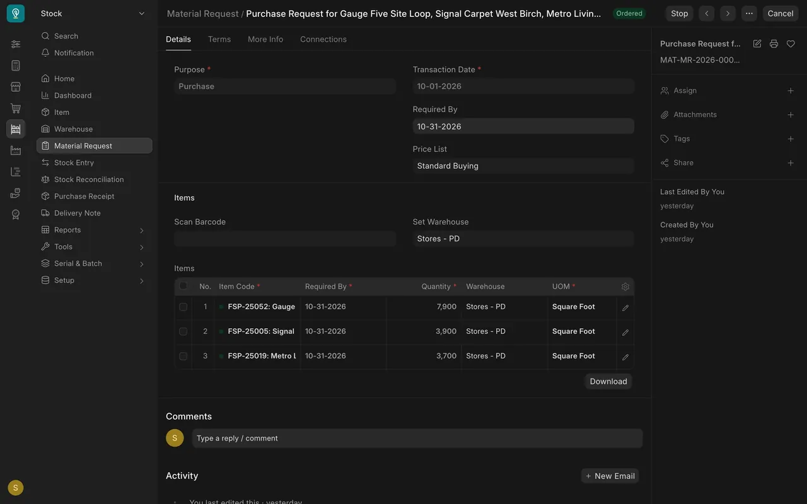
Task: Edit row 3 FSP-25019 with the pencil icon
Action: (x=625, y=357)
